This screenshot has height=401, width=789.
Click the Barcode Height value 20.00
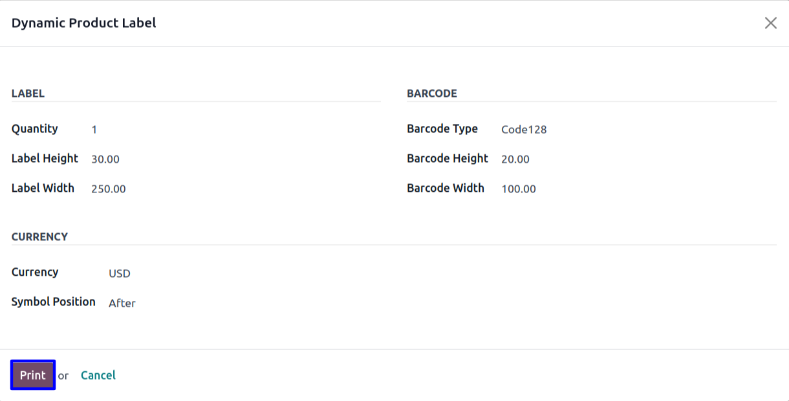(515, 159)
